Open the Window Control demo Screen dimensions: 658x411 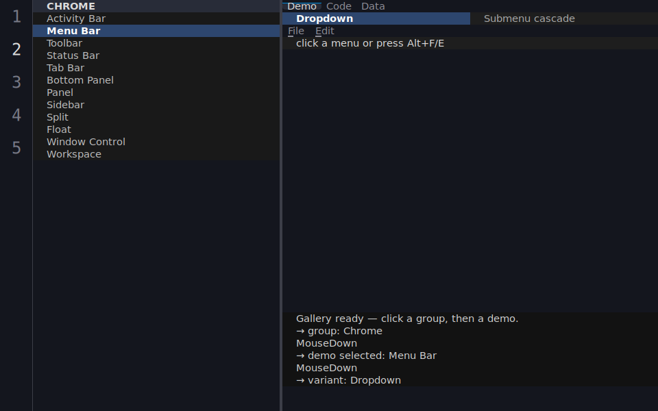[x=156, y=142]
